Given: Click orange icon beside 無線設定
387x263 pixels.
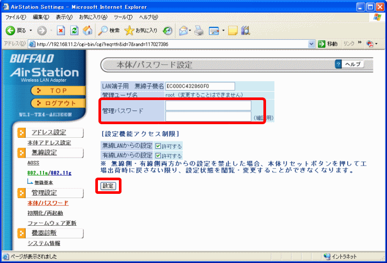Looking at the screenshot, I should tap(21, 153).
